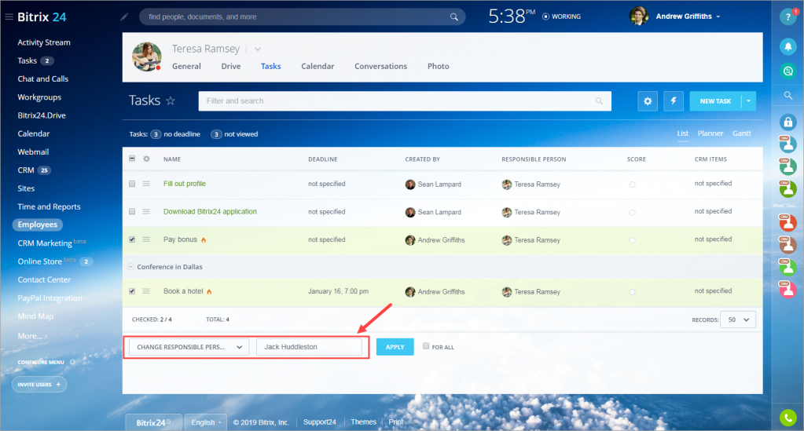Open Activity Stream in sidebar
This screenshot has width=804, height=431.
44,42
